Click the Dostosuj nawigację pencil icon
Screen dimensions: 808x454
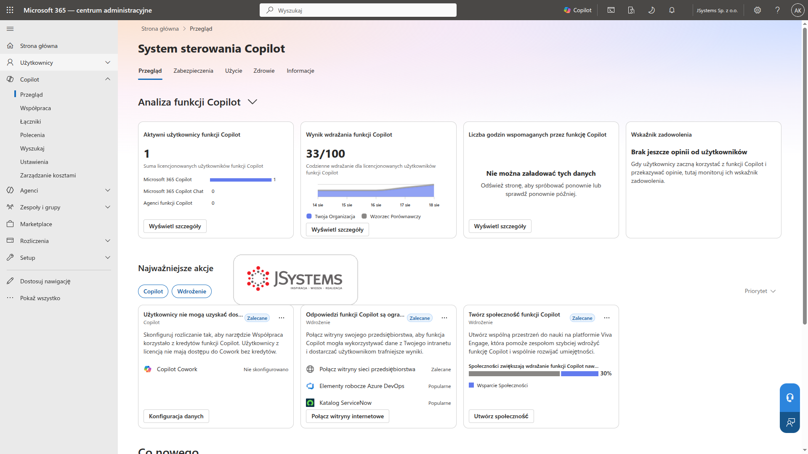click(10, 281)
